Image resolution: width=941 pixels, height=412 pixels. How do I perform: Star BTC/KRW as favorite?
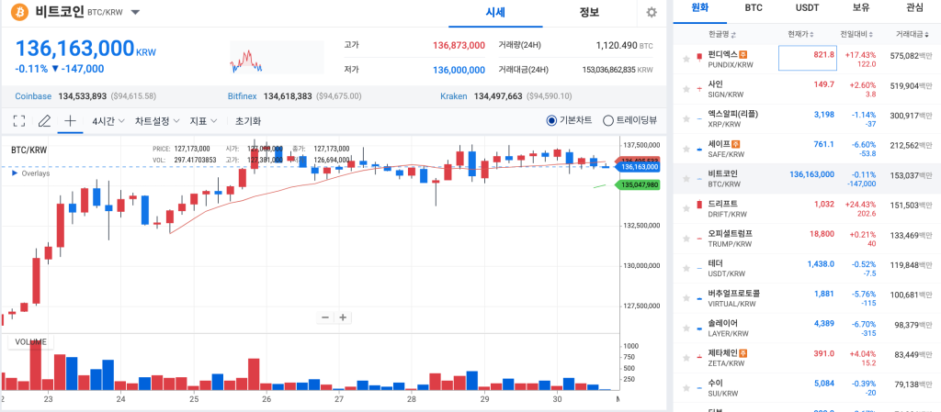[x=686, y=178]
